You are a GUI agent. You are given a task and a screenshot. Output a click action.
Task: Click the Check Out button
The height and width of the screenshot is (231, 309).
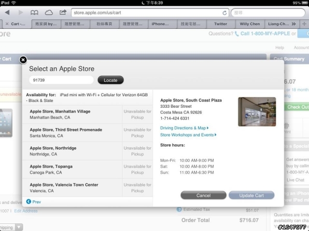[x=296, y=107]
